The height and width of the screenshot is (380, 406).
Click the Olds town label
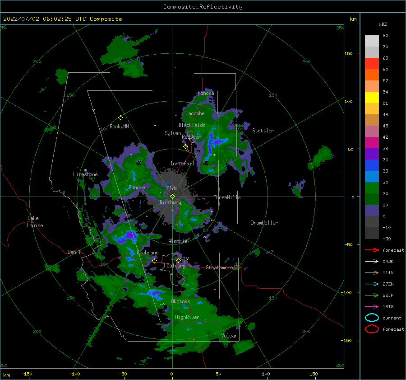(172, 188)
